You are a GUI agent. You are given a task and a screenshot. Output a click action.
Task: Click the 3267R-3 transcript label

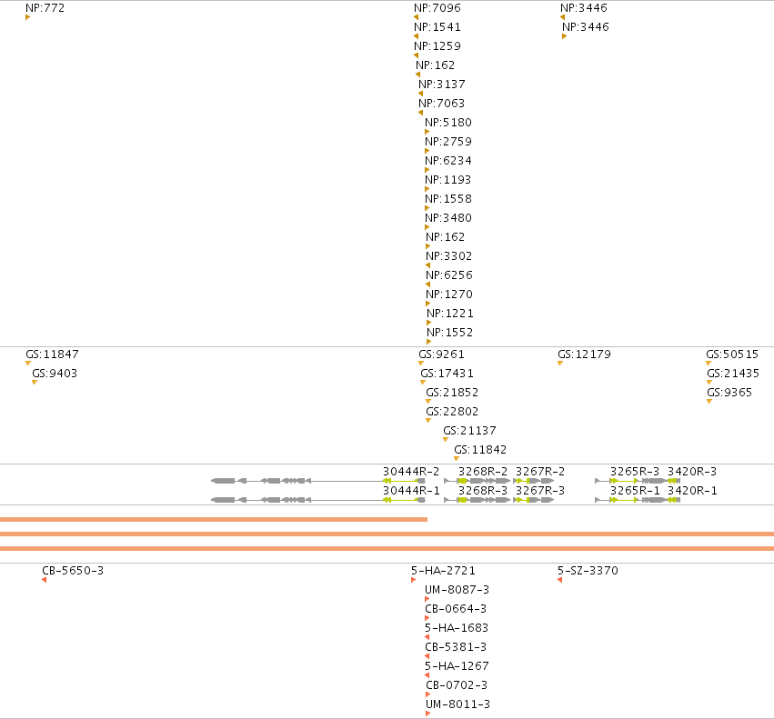540,491
